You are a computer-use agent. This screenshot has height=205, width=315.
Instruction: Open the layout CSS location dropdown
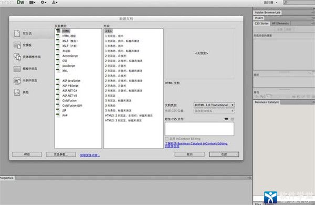tap(214, 111)
